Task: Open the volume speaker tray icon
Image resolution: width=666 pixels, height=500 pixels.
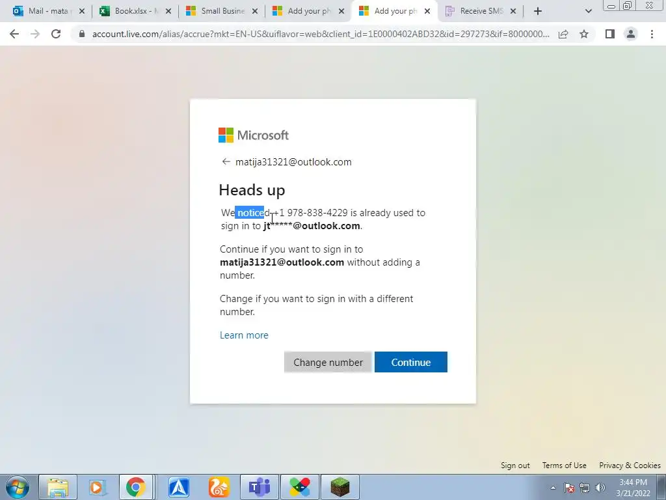Action: click(x=600, y=488)
